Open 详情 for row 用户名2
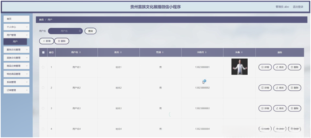The image size is (311, 138). [x=265, y=88]
